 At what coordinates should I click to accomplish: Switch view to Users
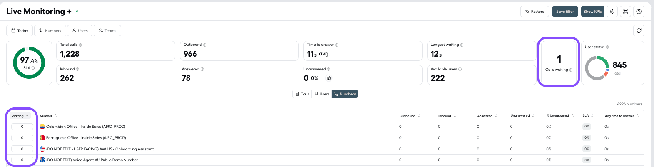point(322,94)
